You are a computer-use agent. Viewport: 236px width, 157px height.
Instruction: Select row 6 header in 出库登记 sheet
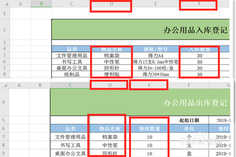pyautogui.click(x=4, y=128)
